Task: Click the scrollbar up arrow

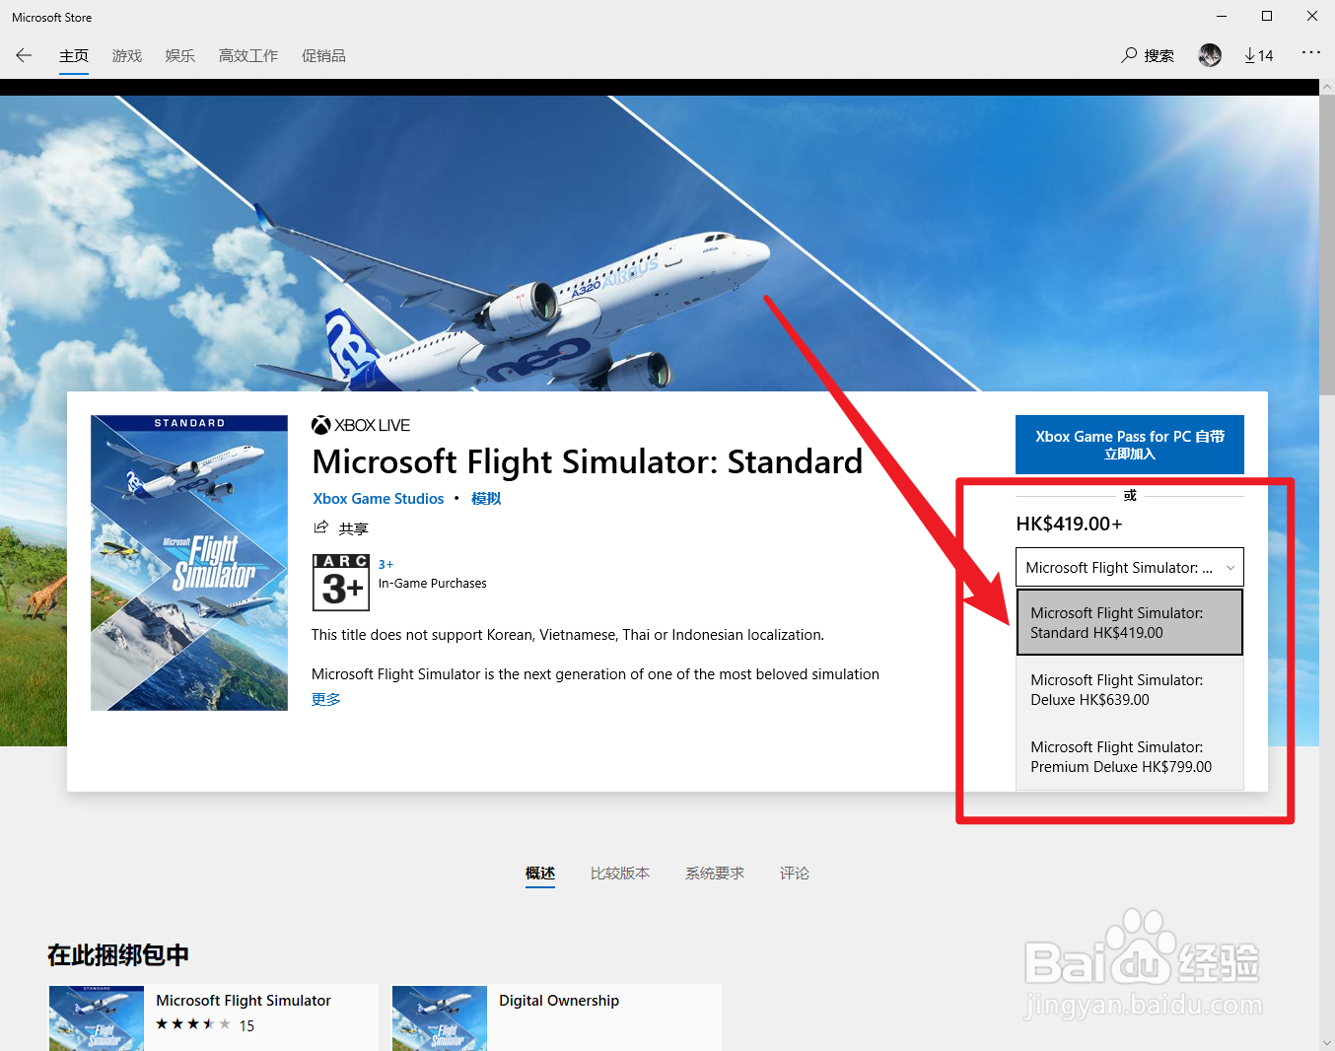Action: point(1327,87)
